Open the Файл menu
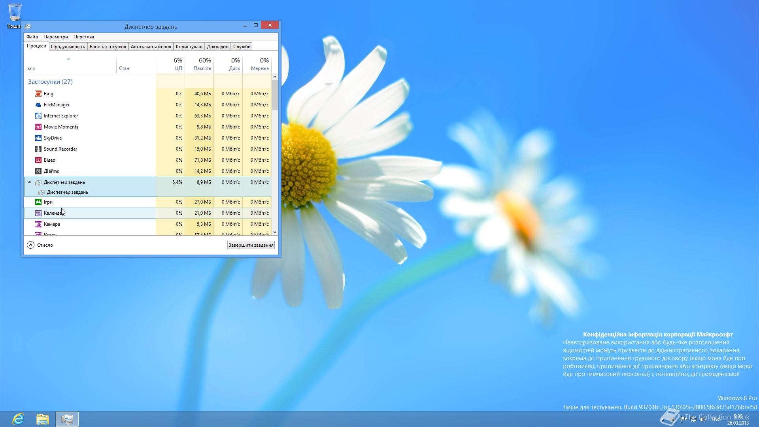 point(32,37)
